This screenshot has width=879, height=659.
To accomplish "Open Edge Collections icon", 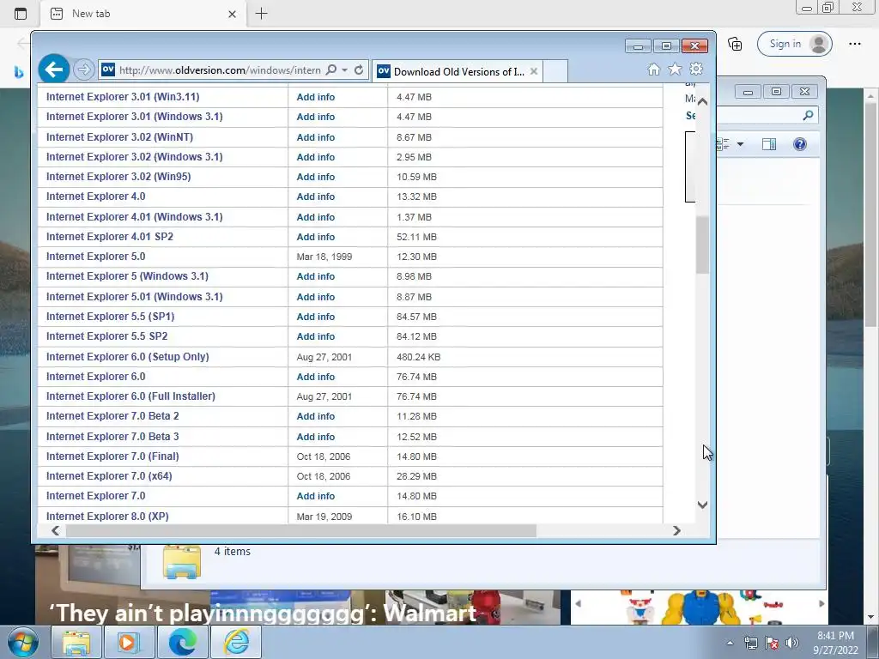I will 735,44.
